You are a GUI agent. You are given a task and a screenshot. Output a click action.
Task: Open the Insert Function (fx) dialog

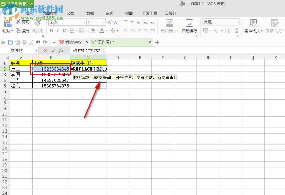point(61,50)
